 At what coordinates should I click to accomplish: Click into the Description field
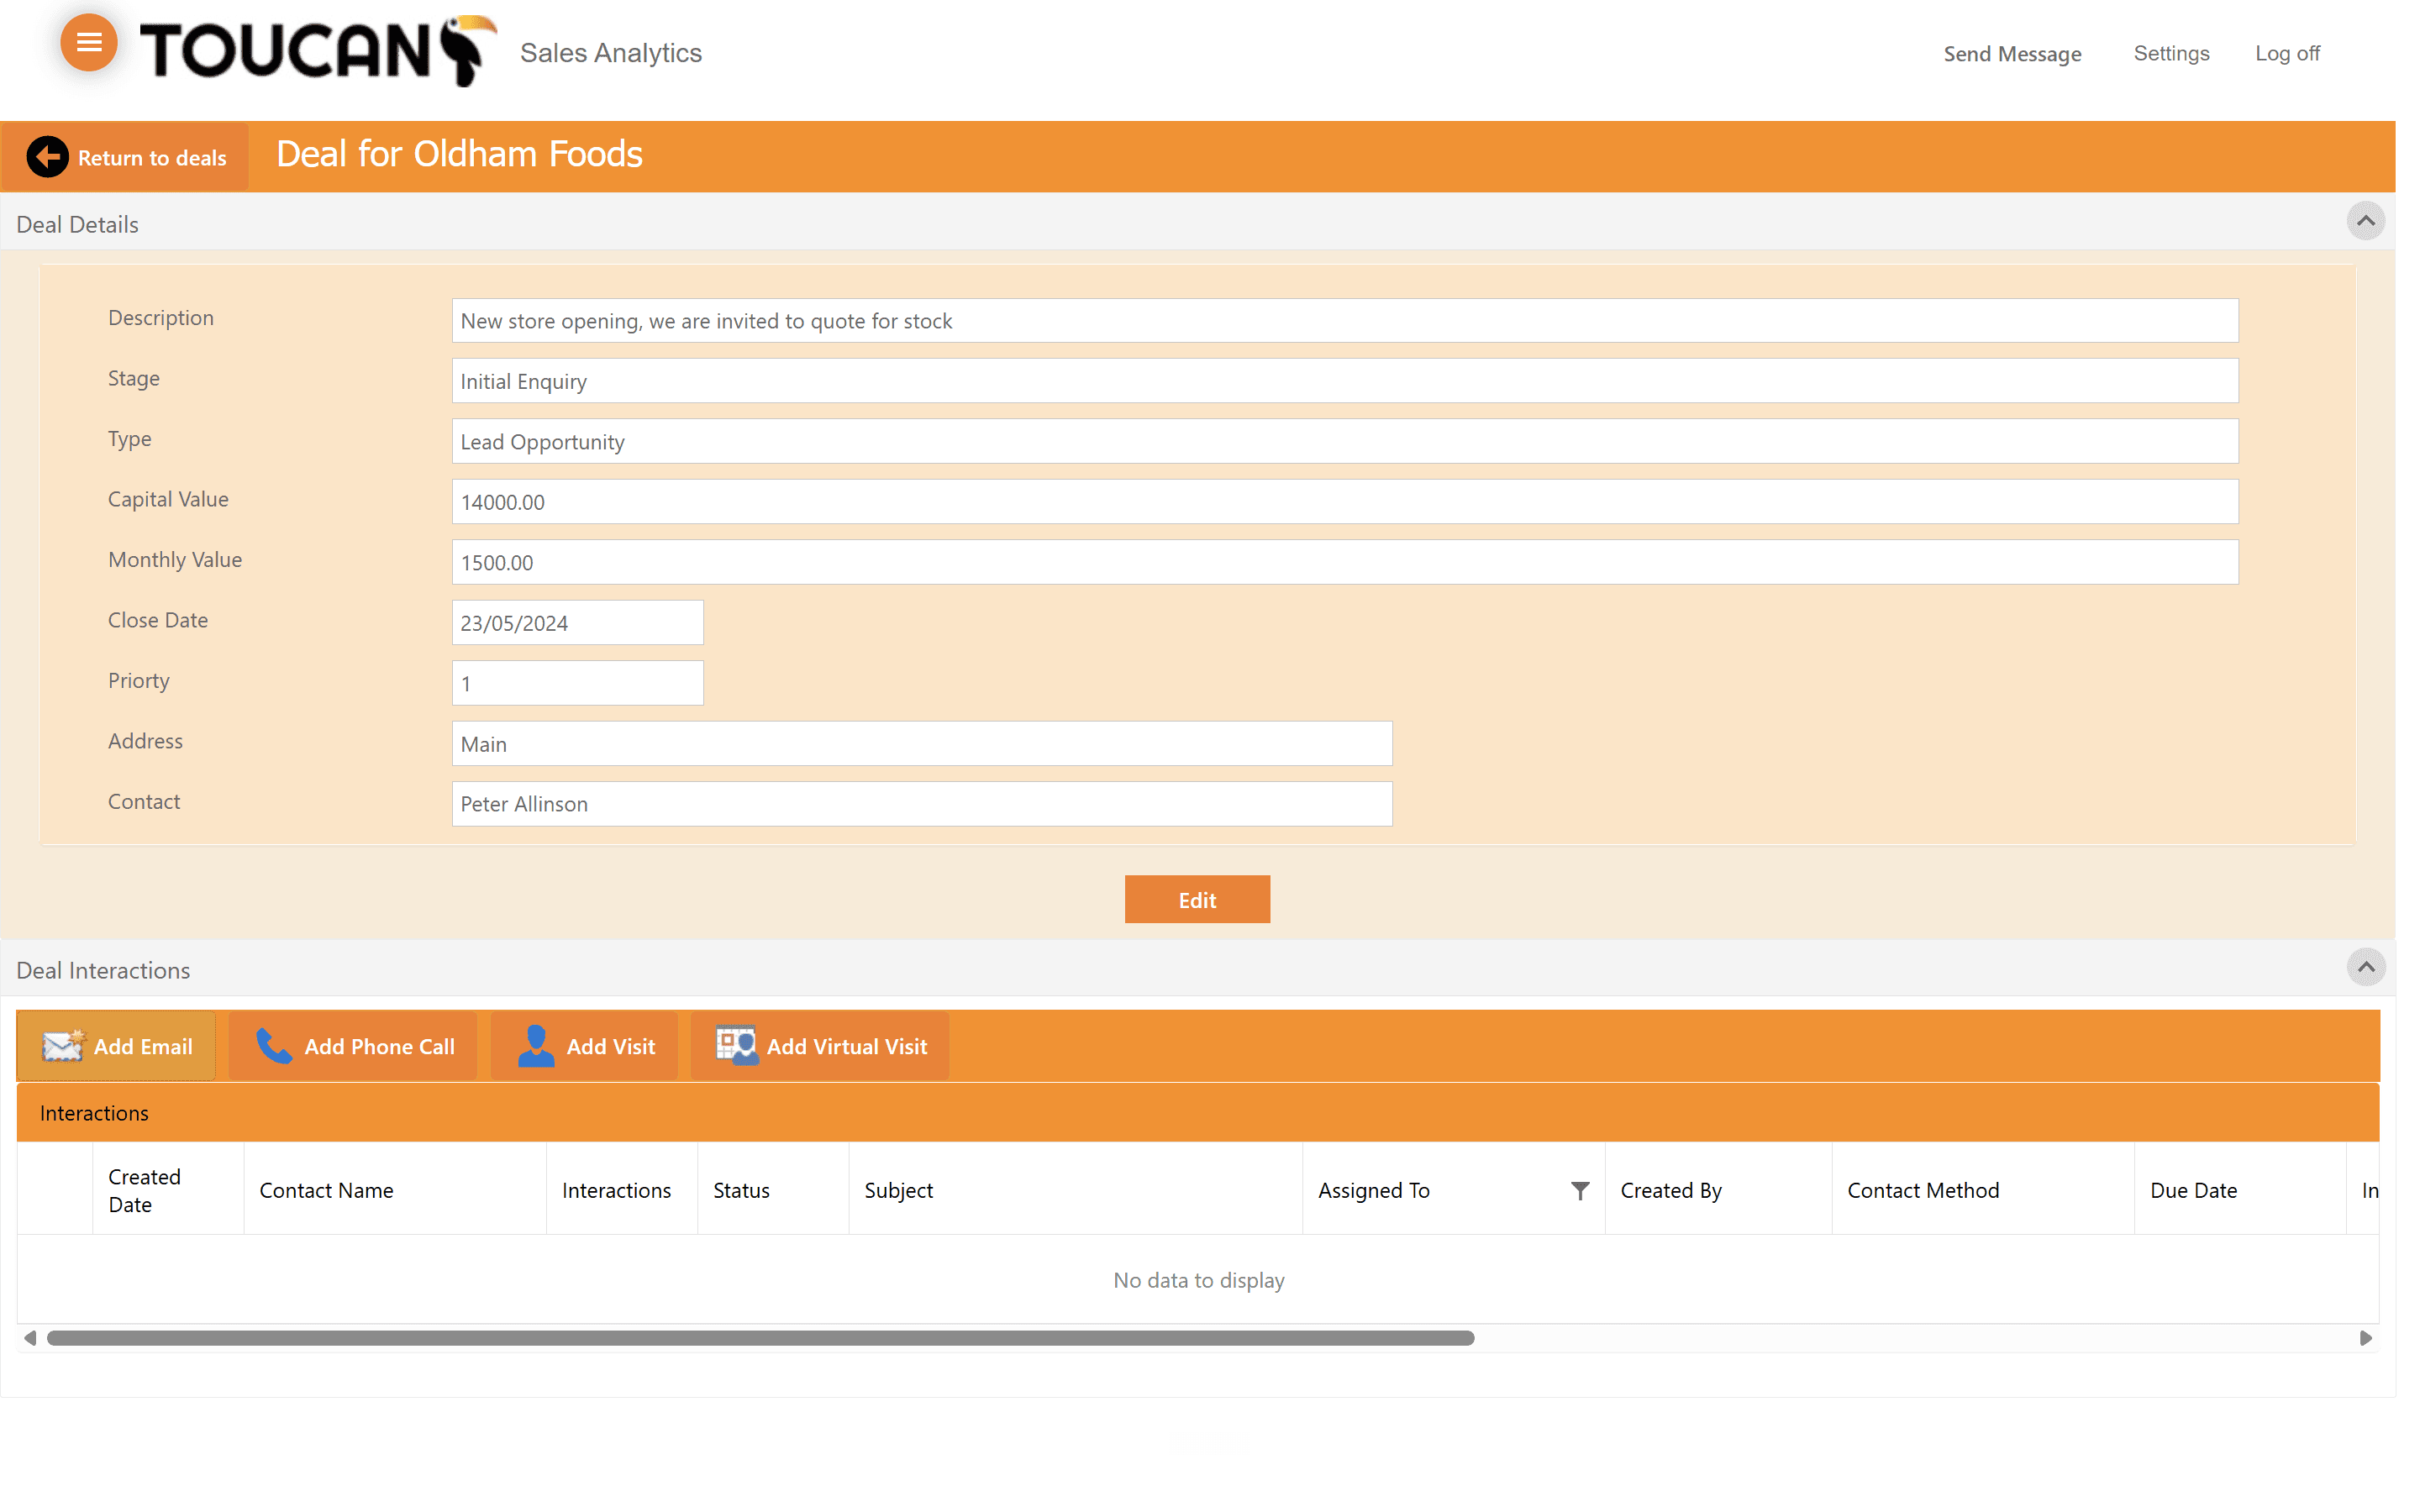click(1345, 321)
